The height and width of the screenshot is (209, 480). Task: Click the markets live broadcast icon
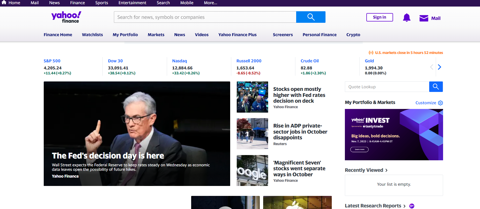pyautogui.click(x=371, y=53)
